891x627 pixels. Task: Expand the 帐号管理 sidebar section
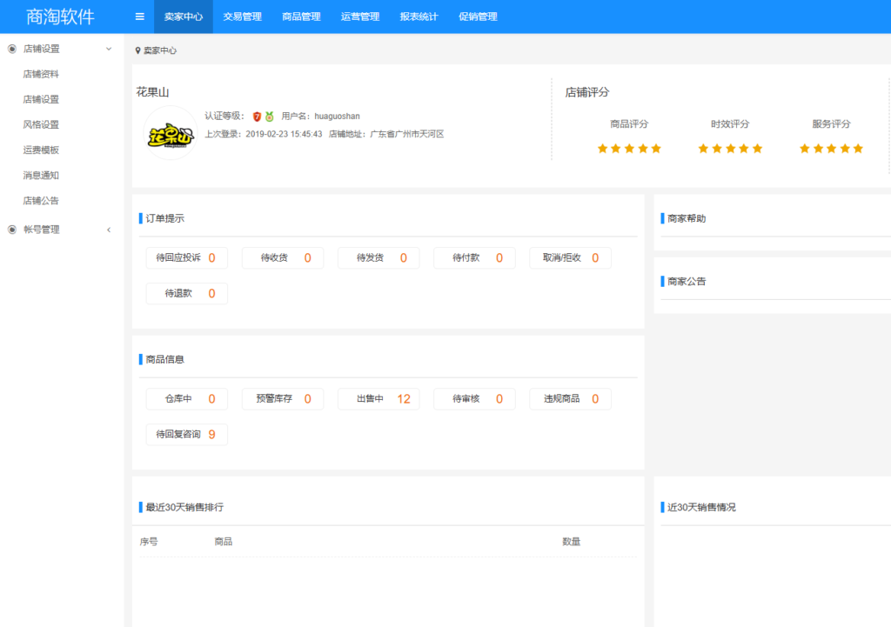109,230
